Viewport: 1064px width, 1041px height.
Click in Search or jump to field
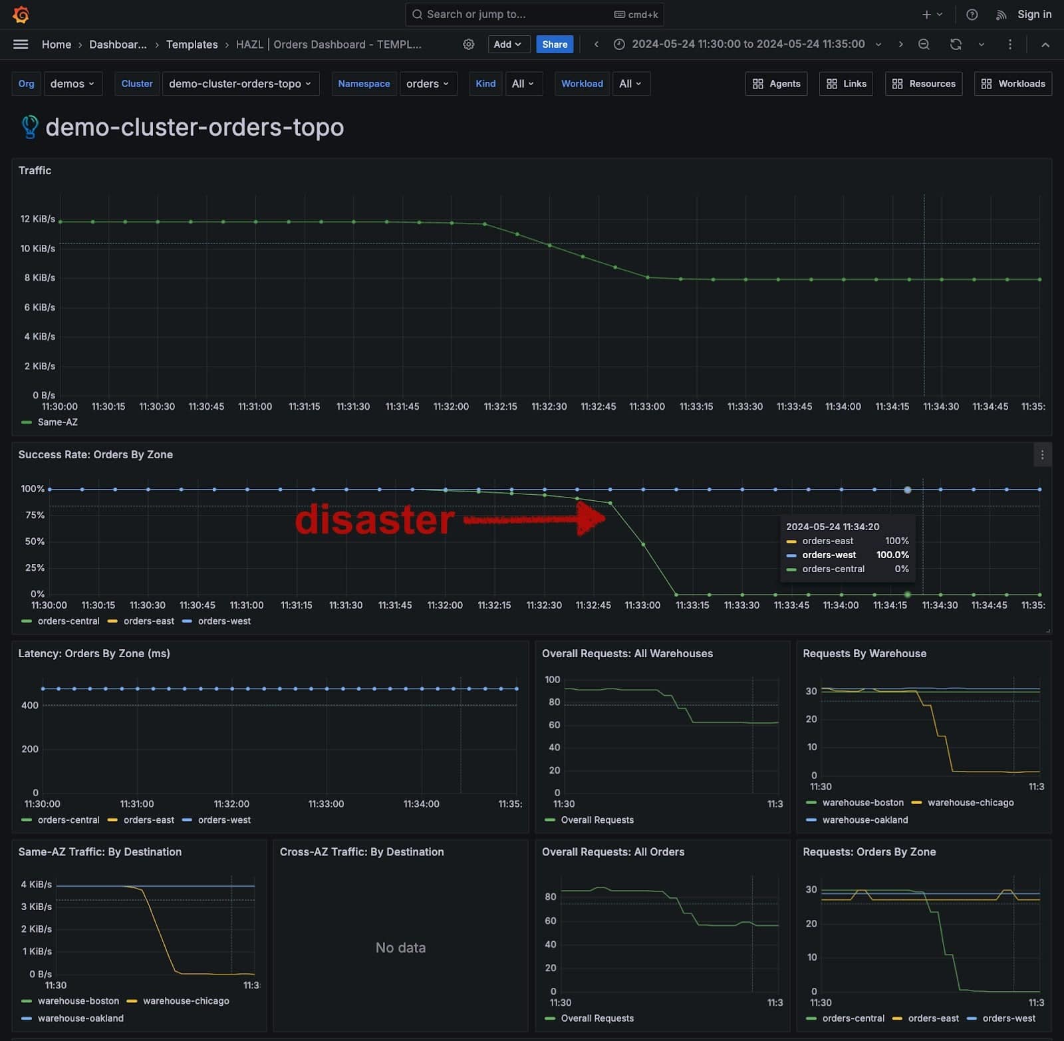(x=535, y=14)
